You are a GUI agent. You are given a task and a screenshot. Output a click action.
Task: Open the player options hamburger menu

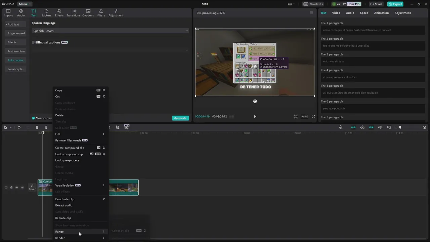[x=311, y=13]
